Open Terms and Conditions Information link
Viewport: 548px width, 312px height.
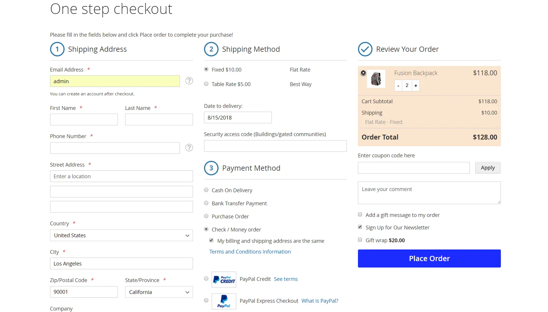coord(250,252)
